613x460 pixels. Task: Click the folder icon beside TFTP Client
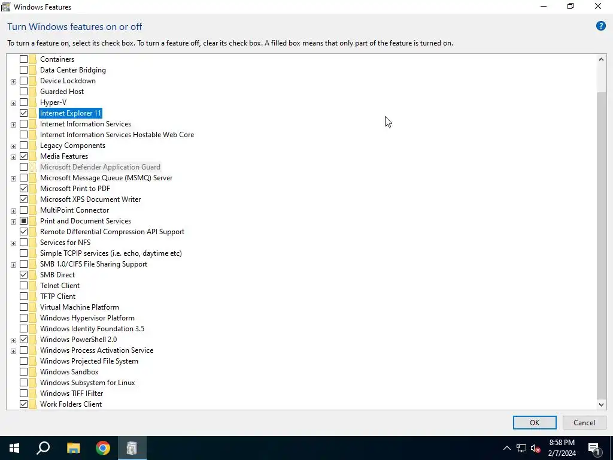pyautogui.click(x=32, y=296)
